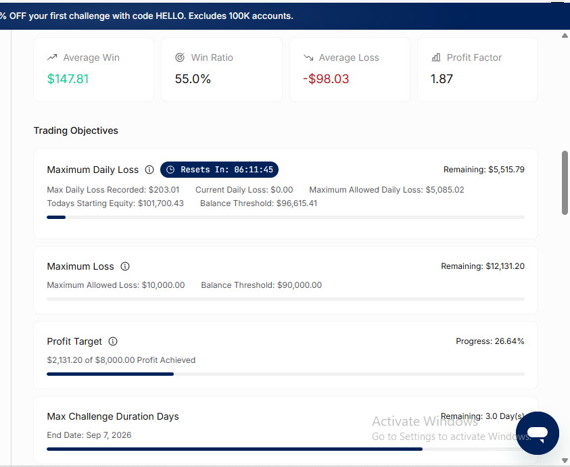This screenshot has height=467, width=570.
Task: Click the Maximum Daily Loss progress bar
Action: [286, 218]
